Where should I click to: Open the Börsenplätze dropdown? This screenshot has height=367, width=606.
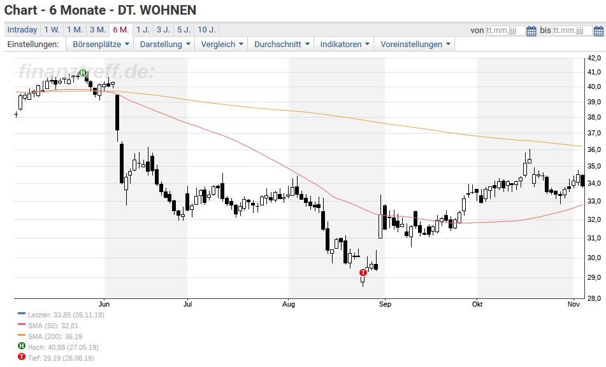tap(100, 44)
